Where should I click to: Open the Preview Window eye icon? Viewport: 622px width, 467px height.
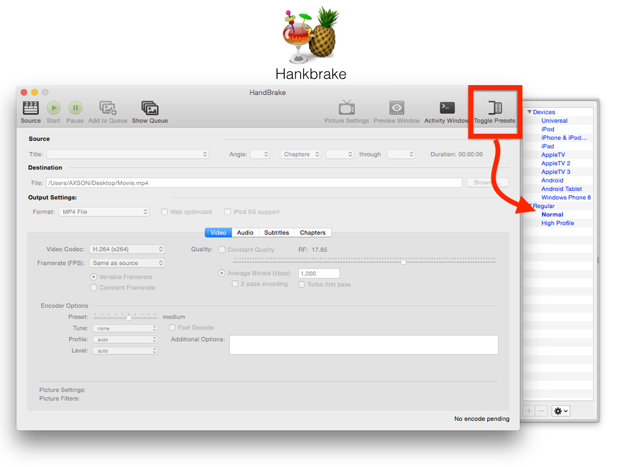(x=396, y=108)
